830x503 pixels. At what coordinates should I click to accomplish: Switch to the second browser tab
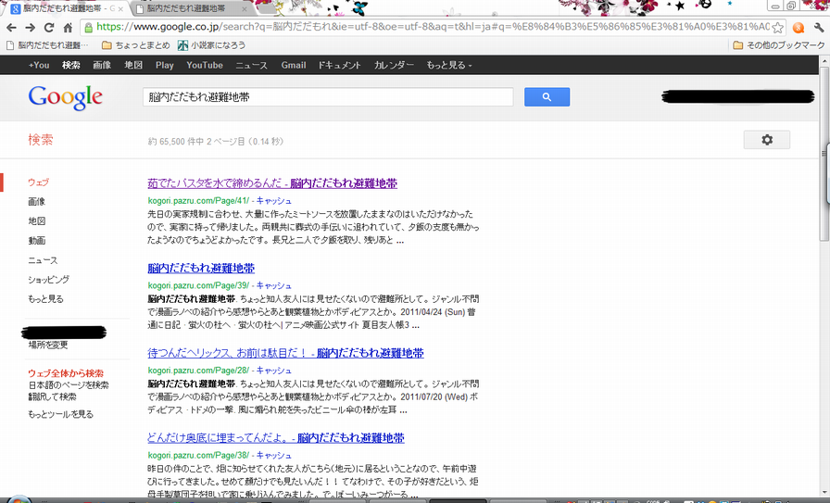tap(185, 8)
